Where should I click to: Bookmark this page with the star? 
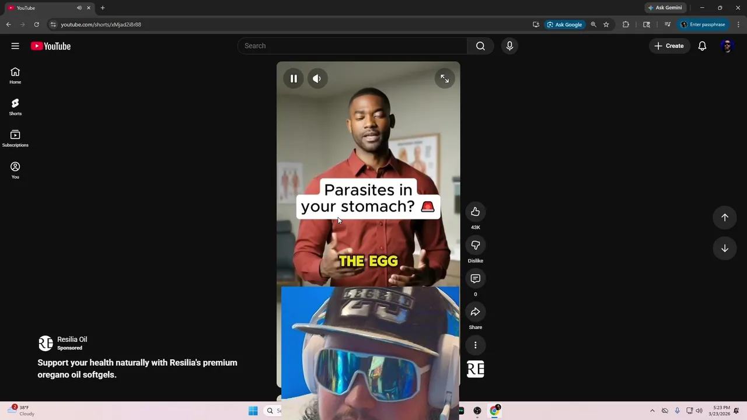tap(606, 24)
